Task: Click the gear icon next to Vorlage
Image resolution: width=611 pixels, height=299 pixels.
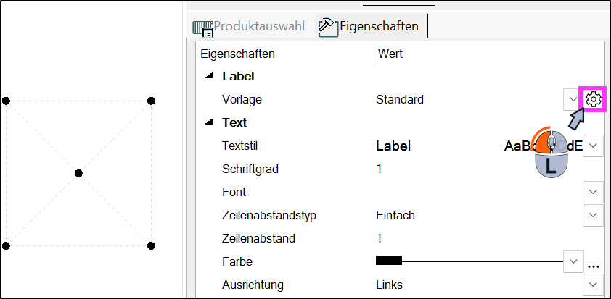Action: click(593, 99)
